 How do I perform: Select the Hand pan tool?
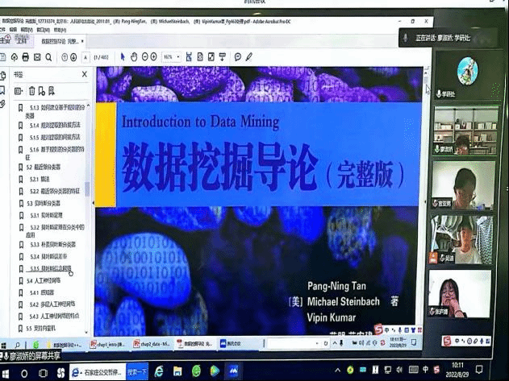[x=133, y=57]
